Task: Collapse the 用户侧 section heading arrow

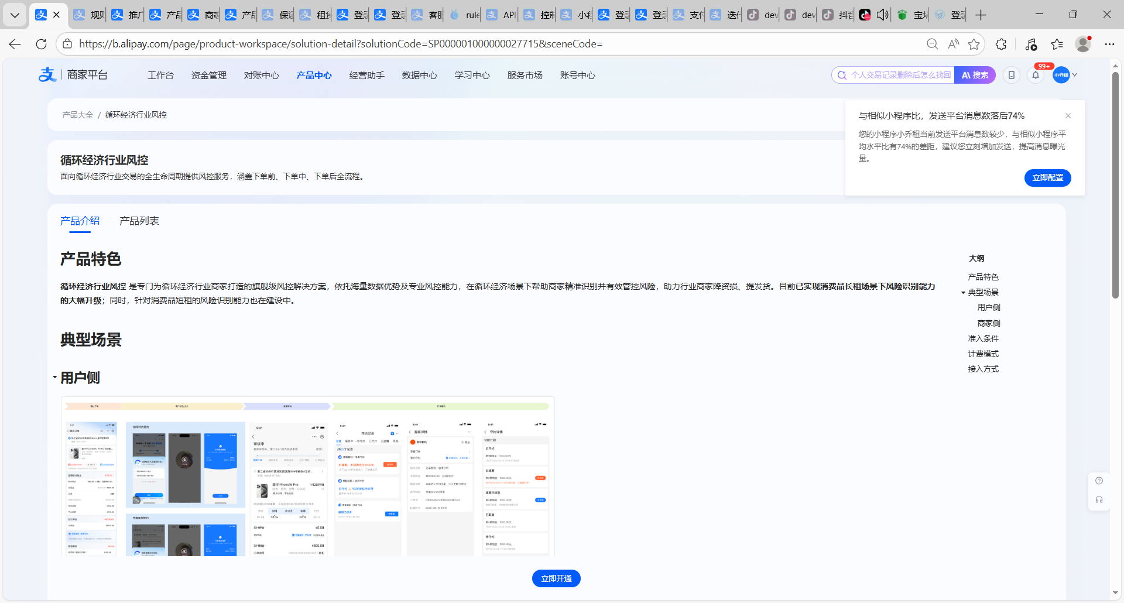Action: [55, 378]
